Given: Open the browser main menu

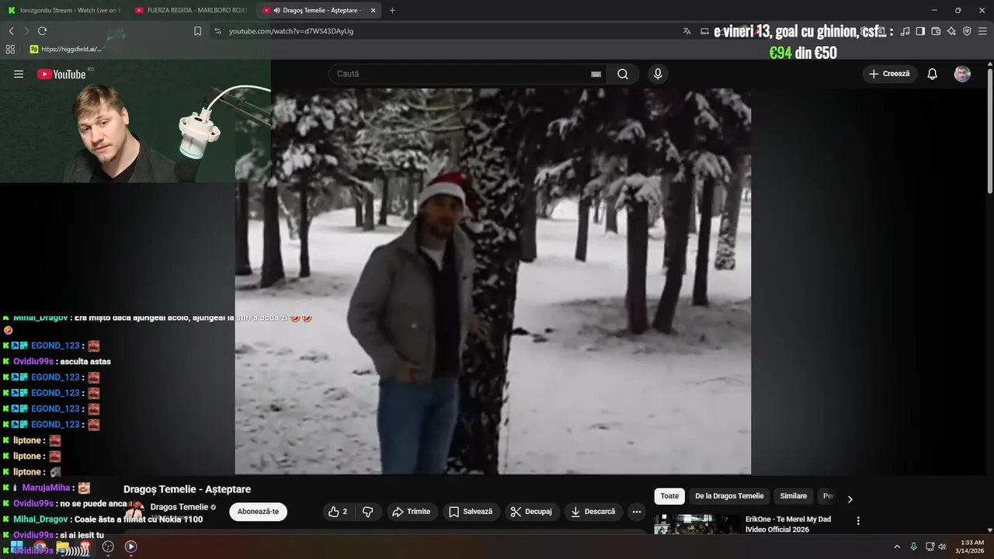Looking at the screenshot, I should tap(982, 31).
